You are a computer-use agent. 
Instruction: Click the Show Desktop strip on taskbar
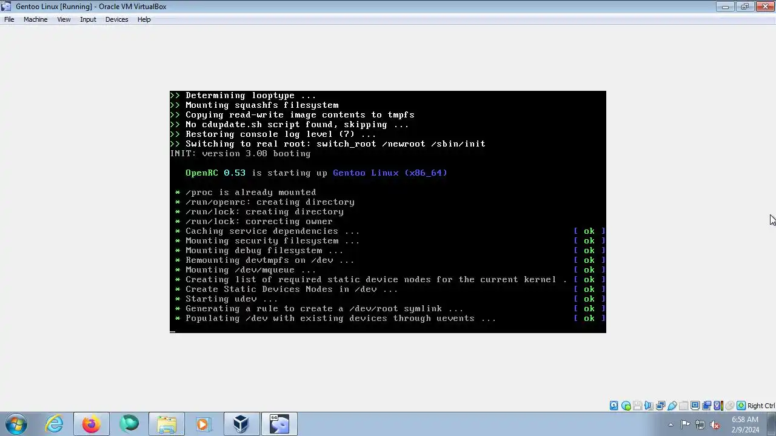(772, 424)
